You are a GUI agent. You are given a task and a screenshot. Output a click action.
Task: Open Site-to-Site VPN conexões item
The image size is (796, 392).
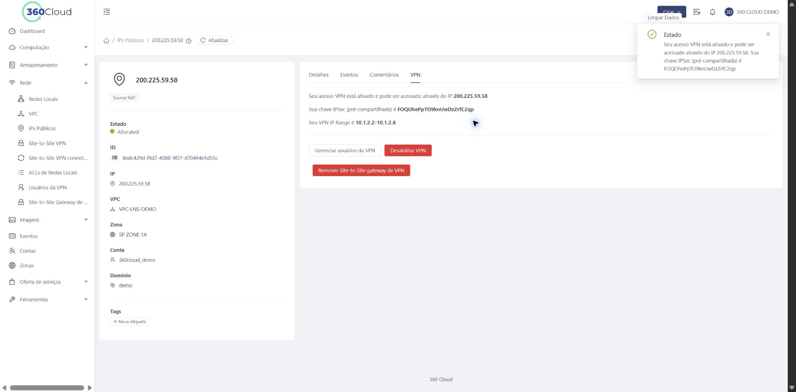(58, 158)
